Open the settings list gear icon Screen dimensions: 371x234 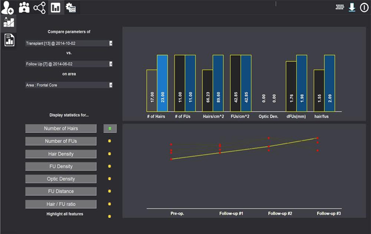coord(71,7)
